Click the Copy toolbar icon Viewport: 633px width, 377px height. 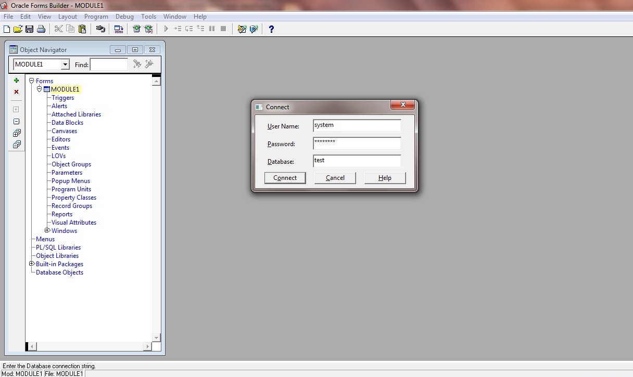click(x=70, y=29)
